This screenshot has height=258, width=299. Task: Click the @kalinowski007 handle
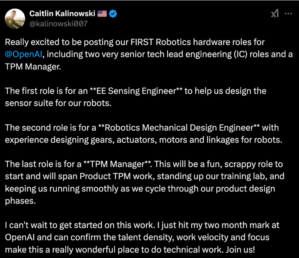[58, 24]
